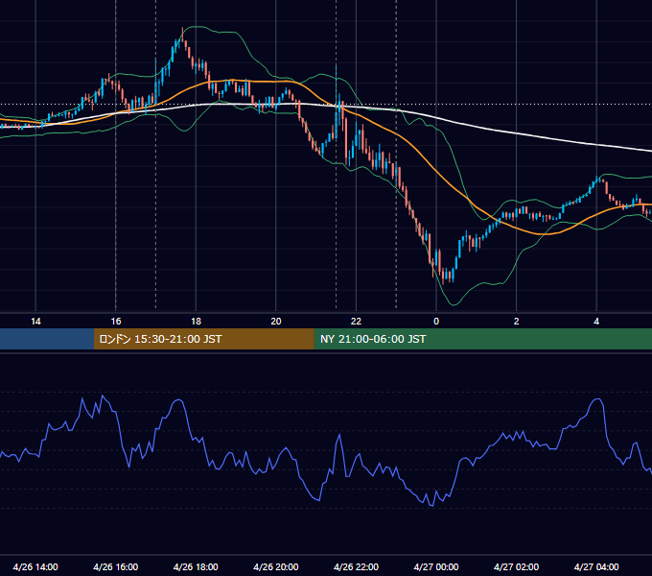Click the blue session bar before London
Image resolution: width=652 pixels, height=576 pixels.
pos(47,339)
